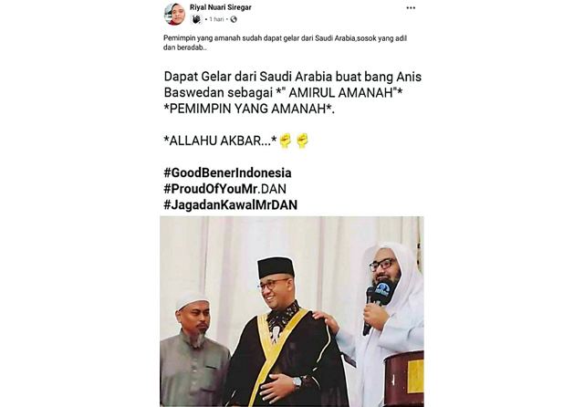Image resolution: width=584 pixels, height=407 pixels.
Task: Click the second raised fist emoji
Action: [x=302, y=141]
